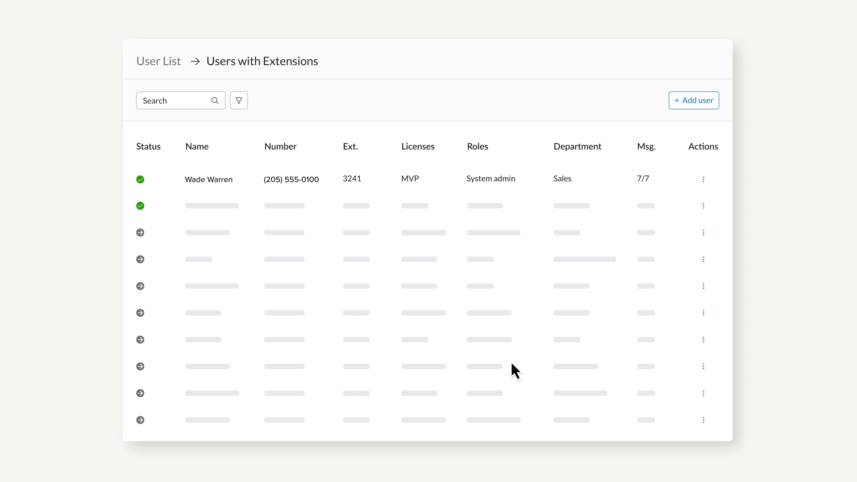Image resolution: width=857 pixels, height=482 pixels.
Task: Select the Wade Warren name cell
Action: click(208, 179)
